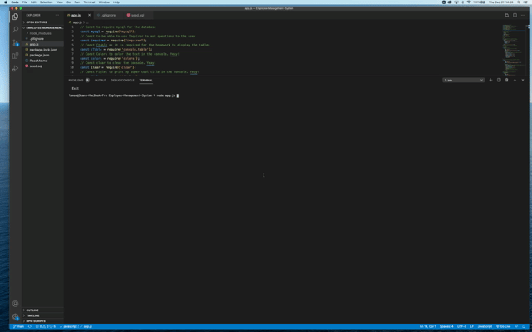
Task: Open ReadMe.md in file tree
Action: point(42,61)
